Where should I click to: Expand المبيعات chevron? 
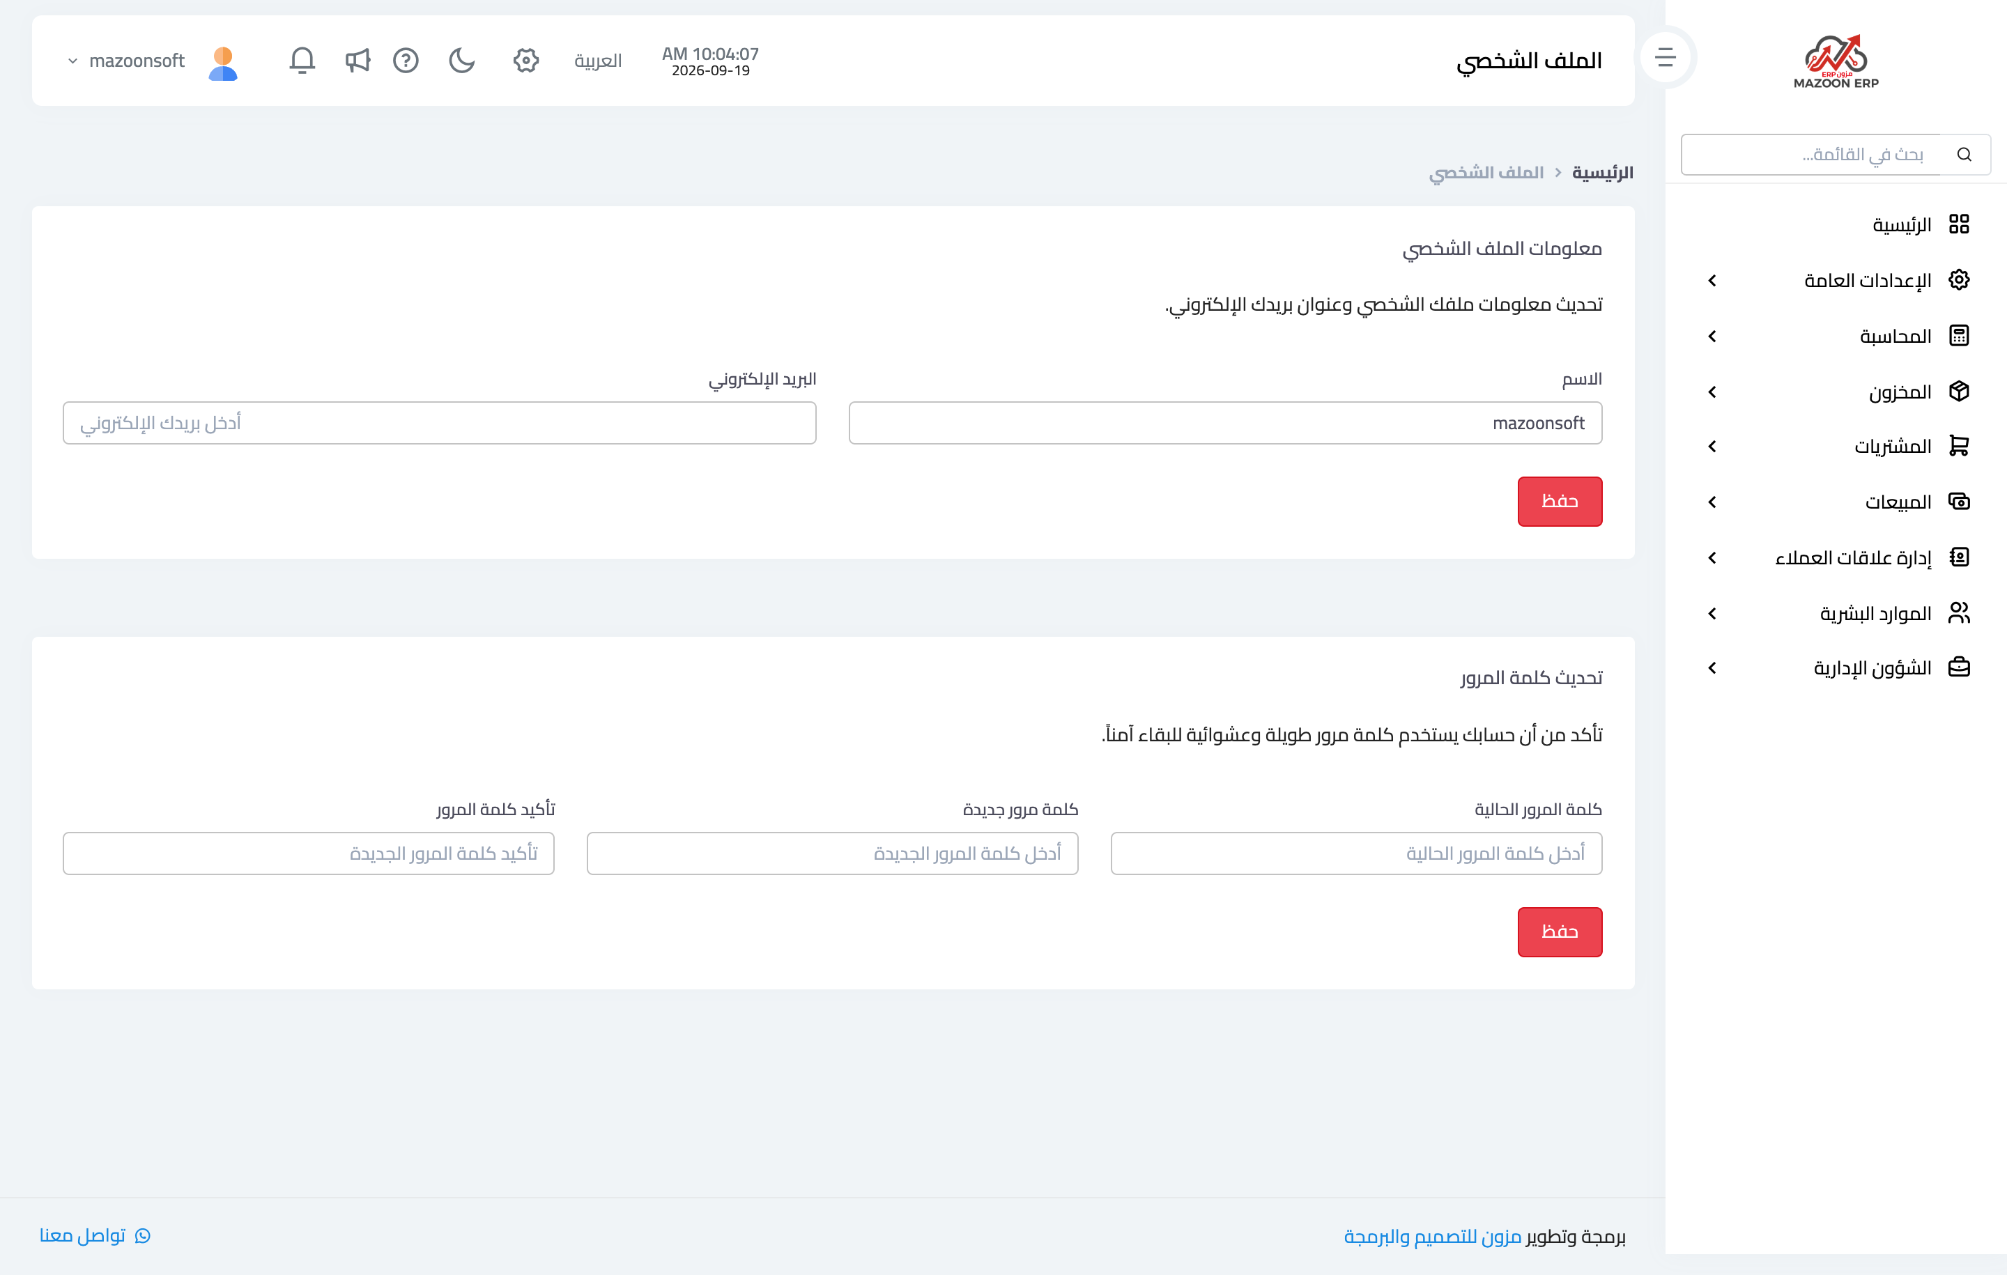click(1712, 502)
